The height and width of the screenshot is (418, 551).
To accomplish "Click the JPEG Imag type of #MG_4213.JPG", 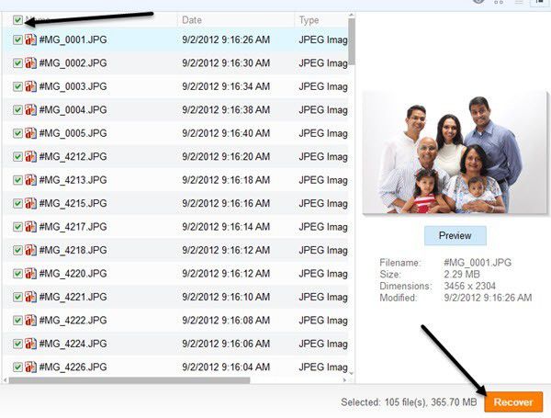I will [x=323, y=180].
